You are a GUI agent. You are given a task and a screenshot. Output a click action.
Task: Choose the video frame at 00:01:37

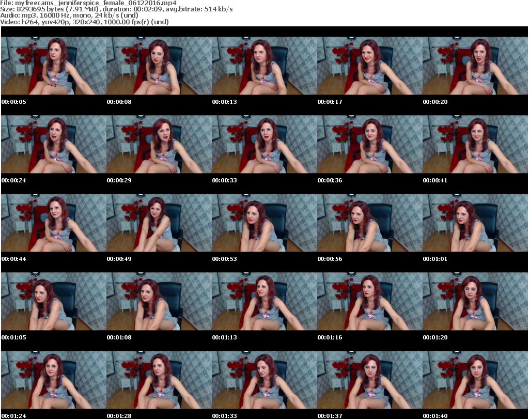click(x=370, y=380)
